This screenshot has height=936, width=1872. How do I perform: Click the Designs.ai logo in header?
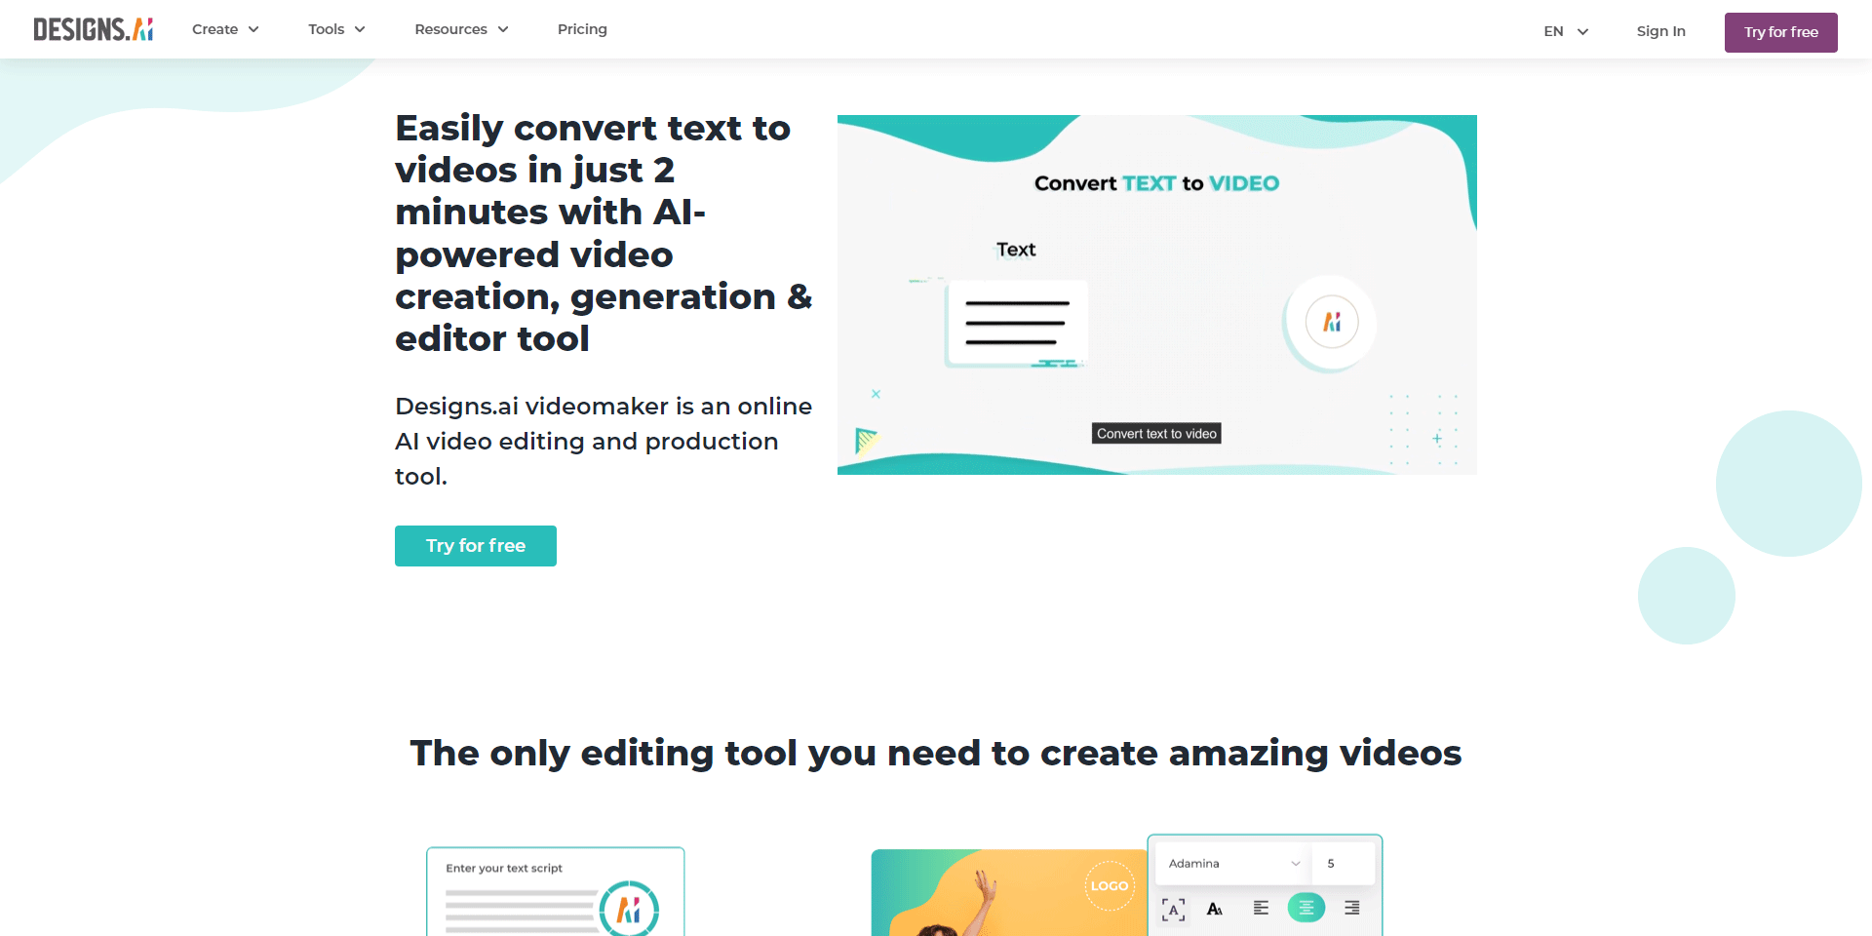click(94, 29)
